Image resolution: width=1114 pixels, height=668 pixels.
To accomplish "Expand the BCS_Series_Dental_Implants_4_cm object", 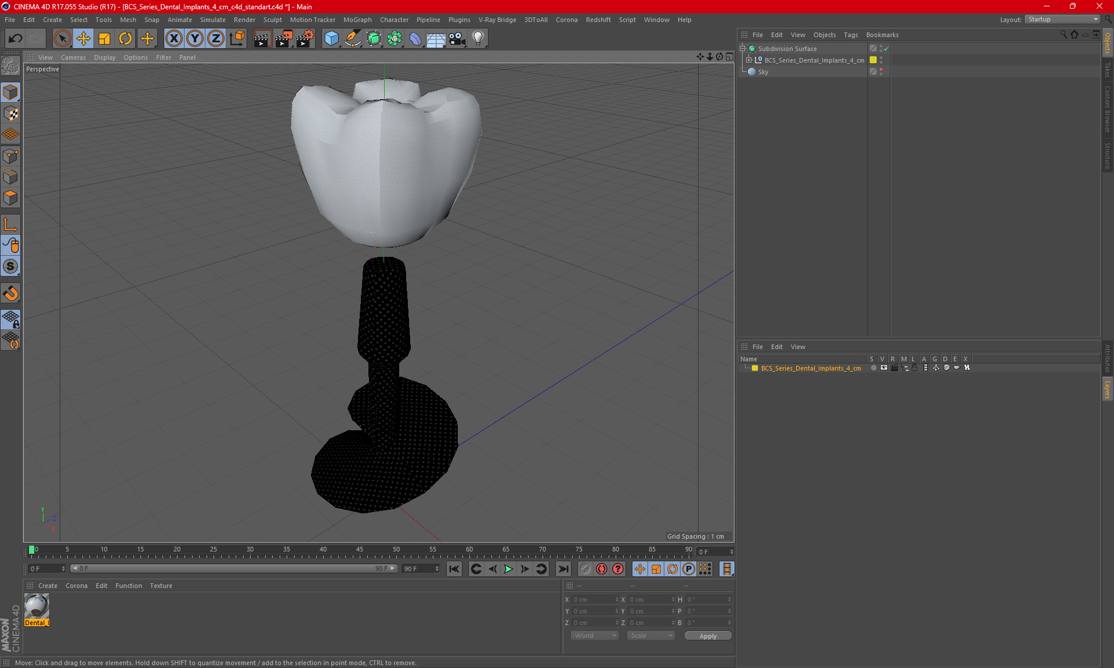I will click(749, 60).
